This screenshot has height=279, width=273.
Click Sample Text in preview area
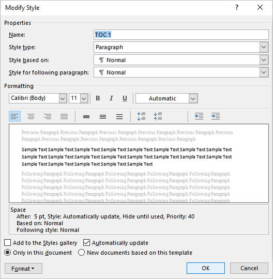127,157
